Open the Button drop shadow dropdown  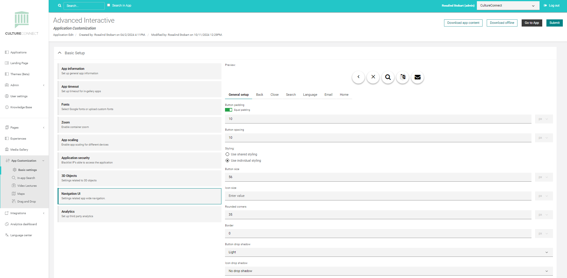click(389, 252)
